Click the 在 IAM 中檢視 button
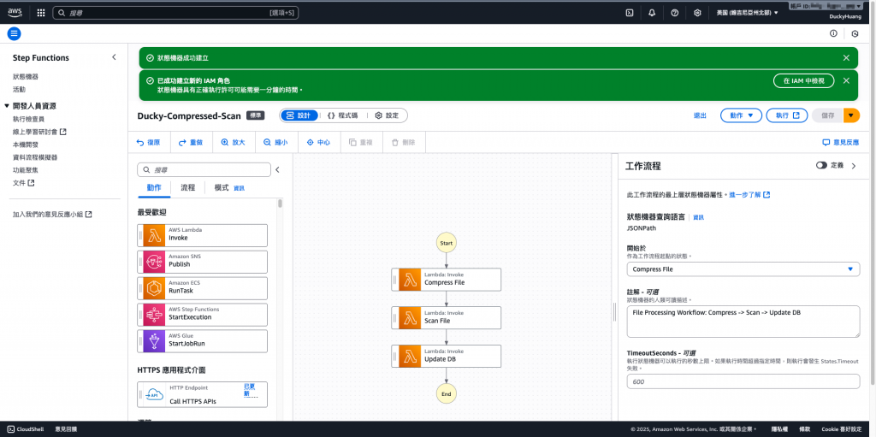Viewport: 876px width, 437px height. pos(804,80)
